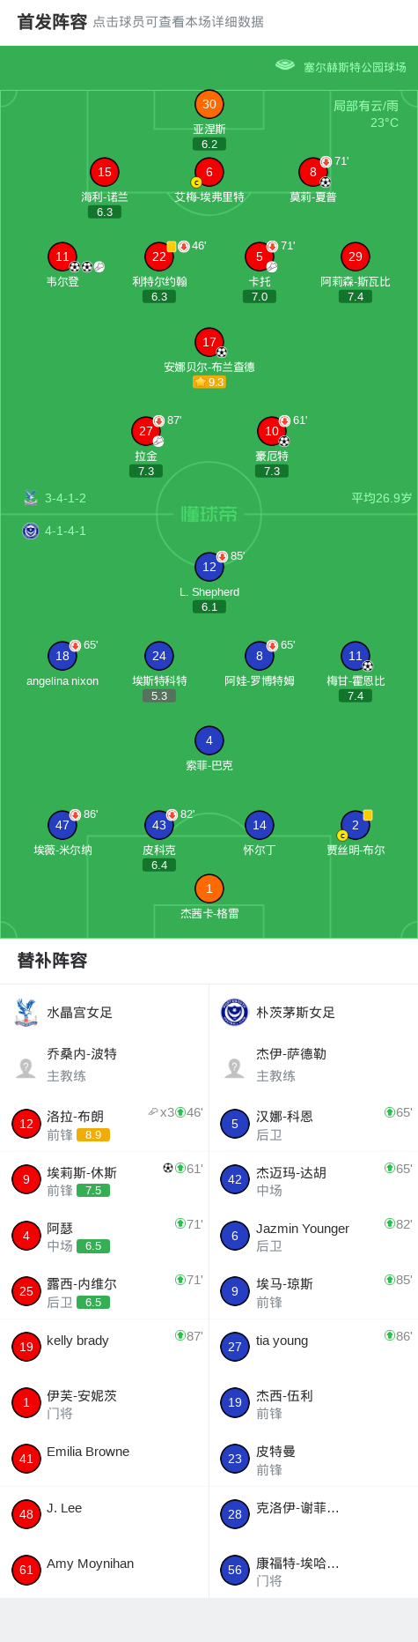Select substitute Jazmin Younger number 6
Viewport: 418px width, 1642px height.
(313, 1236)
